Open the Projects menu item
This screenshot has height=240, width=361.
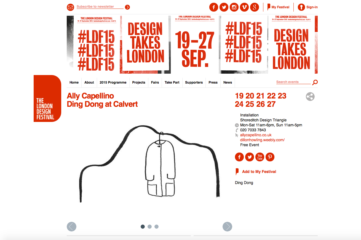(139, 82)
